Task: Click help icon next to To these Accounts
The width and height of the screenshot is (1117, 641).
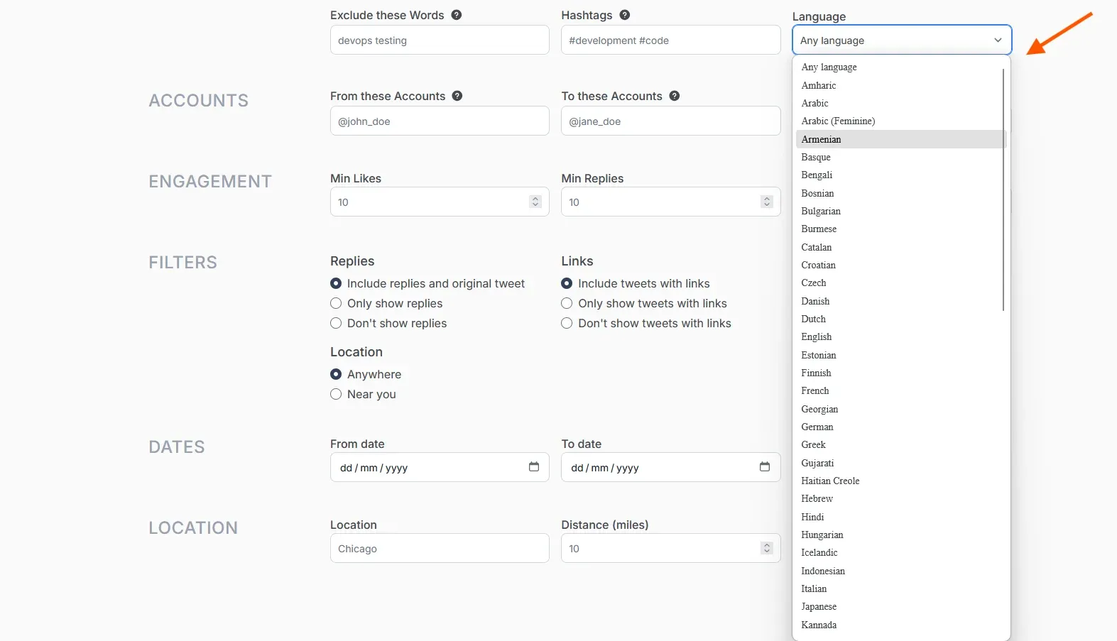Action: pyautogui.click(x=675, y=96)
